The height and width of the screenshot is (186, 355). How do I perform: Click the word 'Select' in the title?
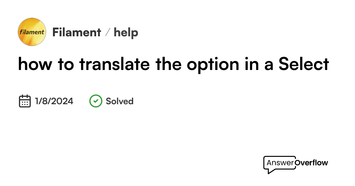(304, 64)
